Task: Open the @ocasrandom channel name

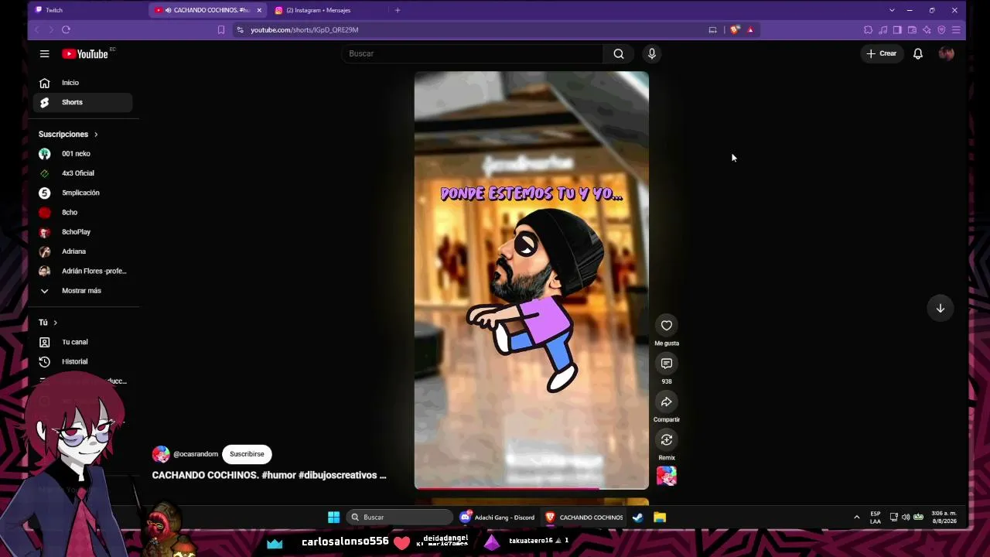Action: coord(196,454)
